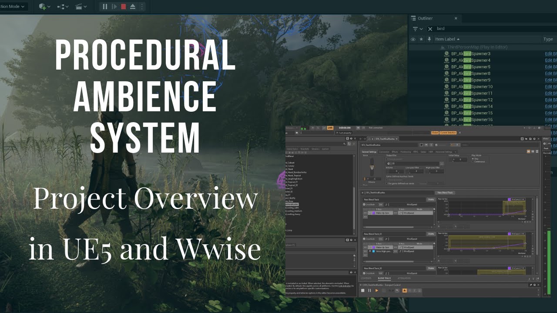Open the cinematics clapperboard dropdown

[x=81, y=7]
